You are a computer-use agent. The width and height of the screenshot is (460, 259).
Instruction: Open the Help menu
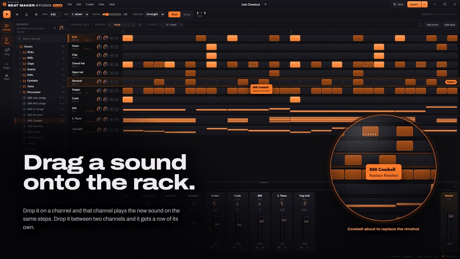coord(112,4)
